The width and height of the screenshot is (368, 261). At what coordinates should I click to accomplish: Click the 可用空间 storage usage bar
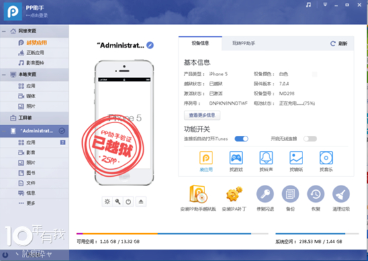pyautogui.click(x=173, y=234)
